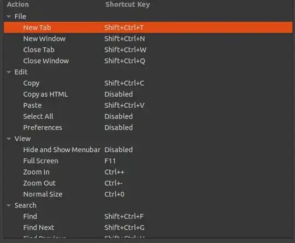Screen dimensions: 295x243
Task: Select the Normal Size action
Action: pyautogui.click(x=43, y=194)
